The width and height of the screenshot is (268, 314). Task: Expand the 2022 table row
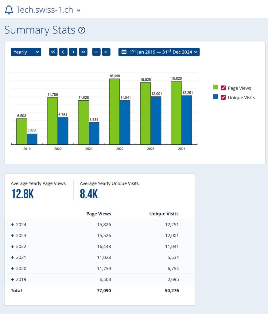(13, 247)
